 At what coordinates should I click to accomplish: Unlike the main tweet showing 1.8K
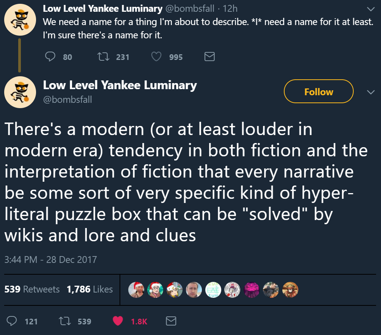click(x=118, y=321)
